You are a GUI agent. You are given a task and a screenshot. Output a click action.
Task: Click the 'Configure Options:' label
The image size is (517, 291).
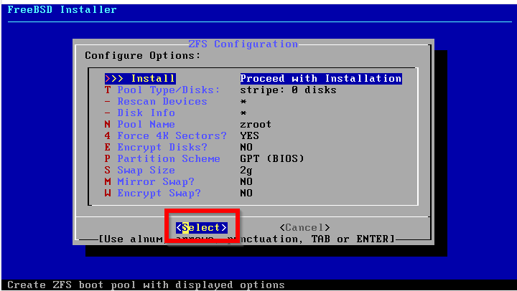143,56
